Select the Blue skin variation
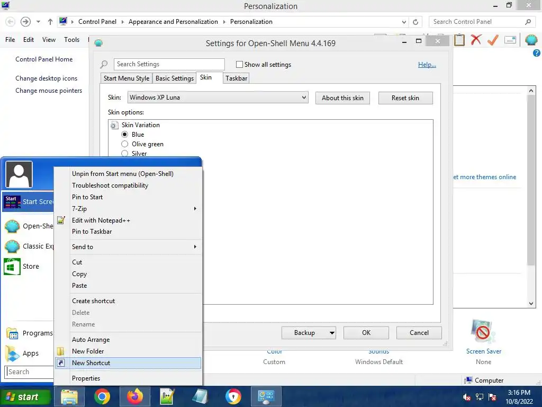 point(125,134)
